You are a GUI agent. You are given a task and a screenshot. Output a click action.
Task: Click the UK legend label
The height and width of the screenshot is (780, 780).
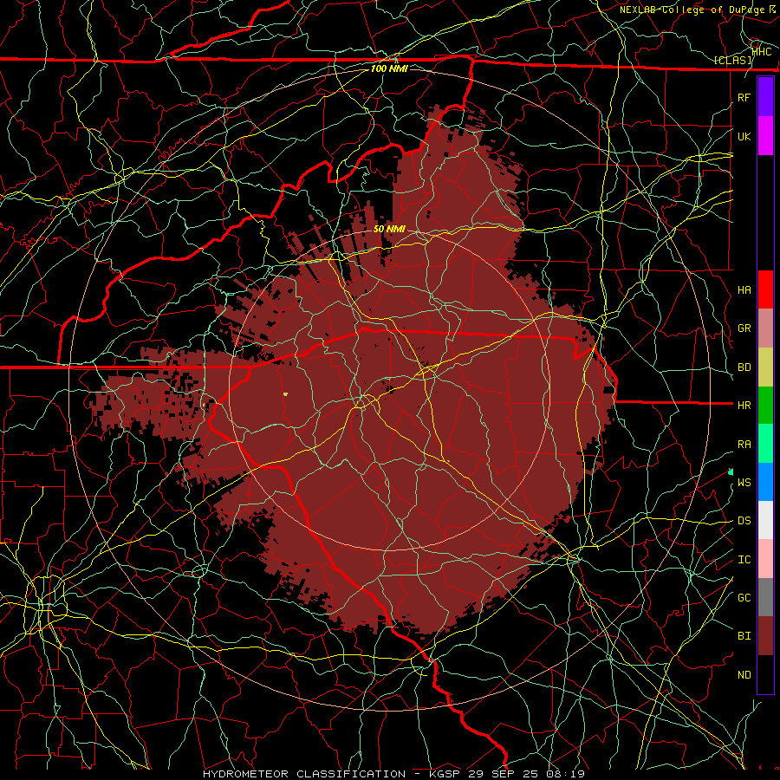point(744,136)
